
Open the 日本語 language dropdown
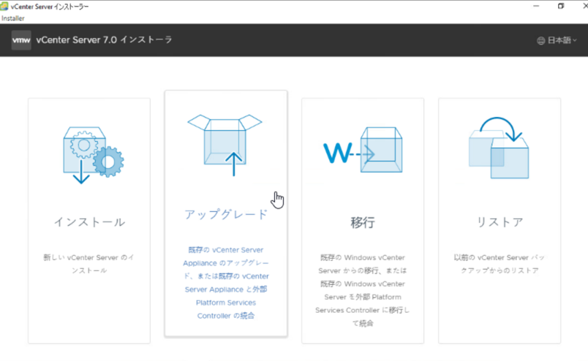557,40
